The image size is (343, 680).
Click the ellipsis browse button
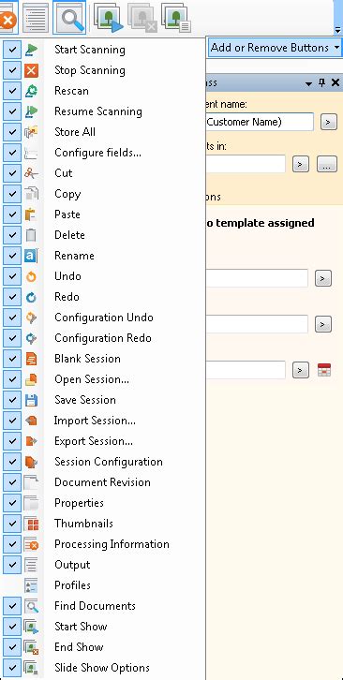[327, 164]
